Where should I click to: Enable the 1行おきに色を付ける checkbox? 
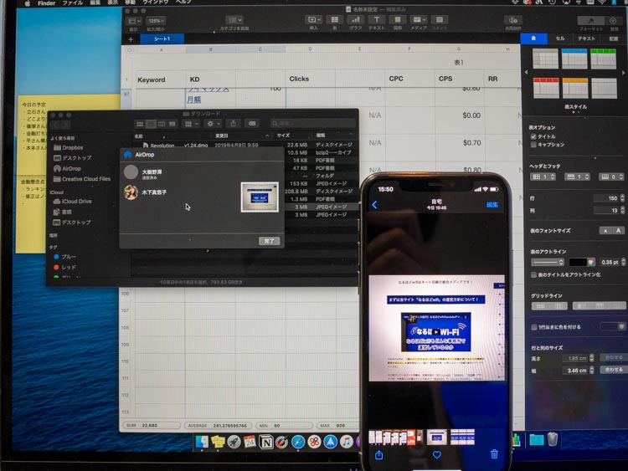coord(534,327)
